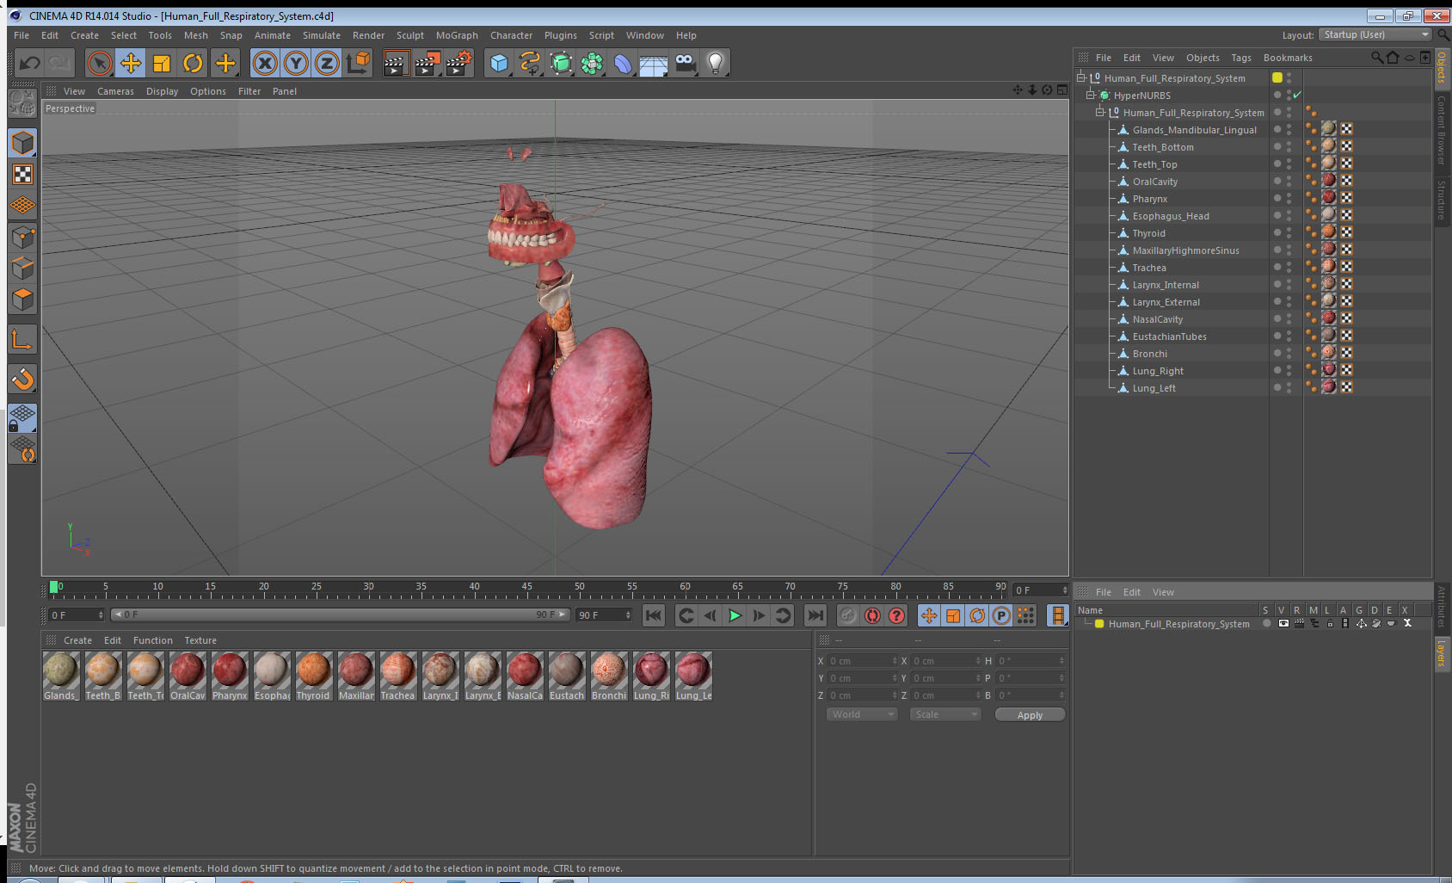The width and height of the screenshot is (1452, 883).
Task: Open the Scale dropdown in coordinates
Action: click(945, 714)
